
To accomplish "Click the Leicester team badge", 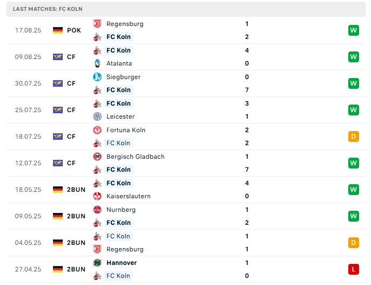I will coord(97,116).
